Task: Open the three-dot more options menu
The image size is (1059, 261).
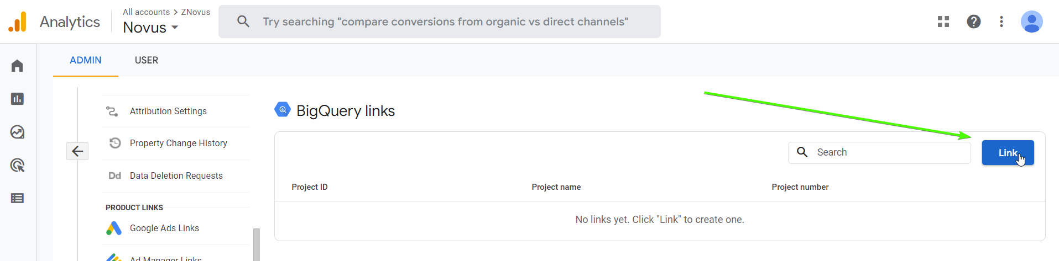Action: tap(1001, 22)
